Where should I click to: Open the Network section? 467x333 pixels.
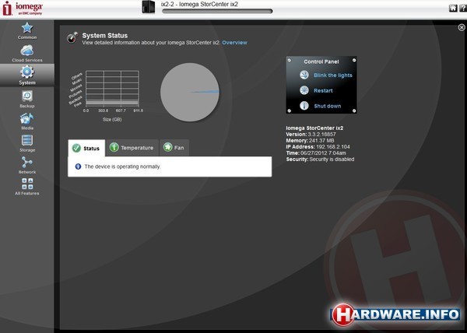27,165
